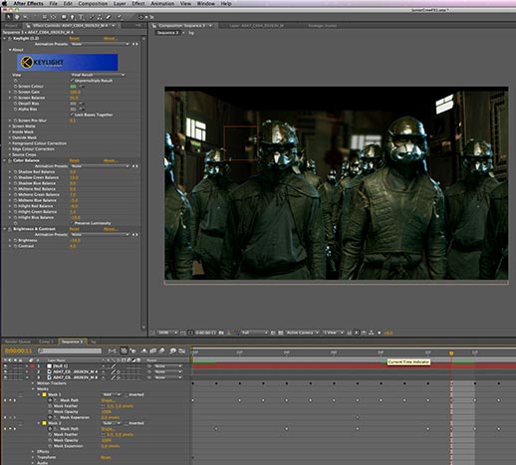The width and height of the screenshot is (516, 465).
Task: Click About link for Color Balance
Action: [x=111, y=160]
